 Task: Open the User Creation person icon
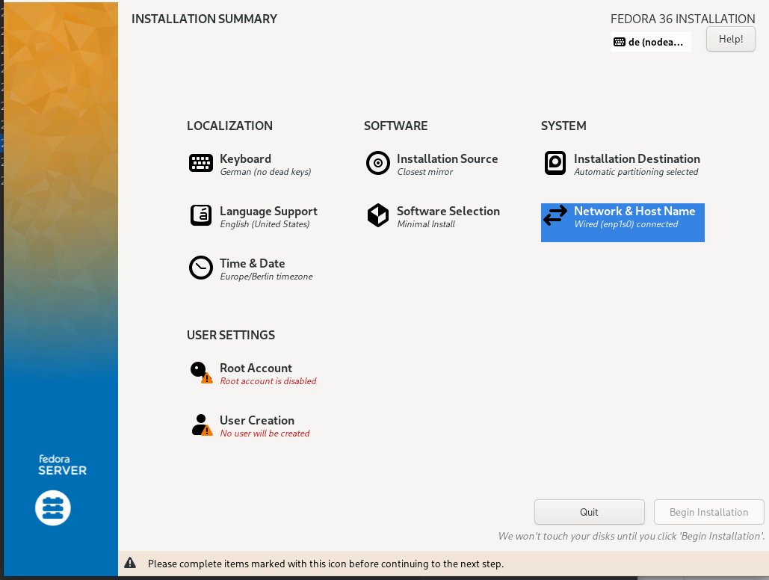201,425
